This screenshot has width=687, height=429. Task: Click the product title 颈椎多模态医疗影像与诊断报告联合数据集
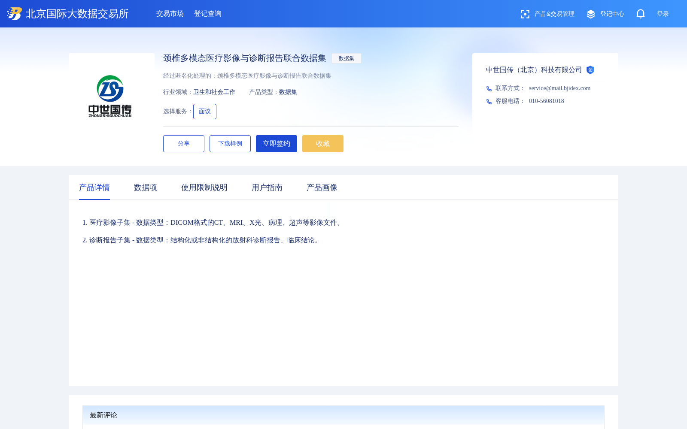(x=245, y=58)
